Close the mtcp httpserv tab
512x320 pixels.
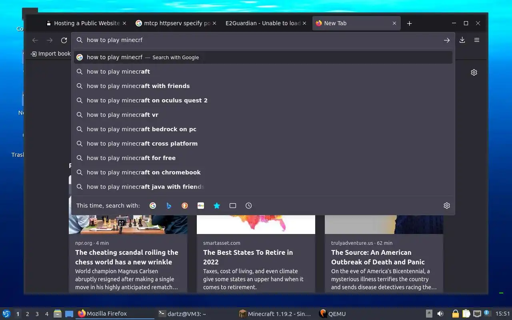coord(214,23)
